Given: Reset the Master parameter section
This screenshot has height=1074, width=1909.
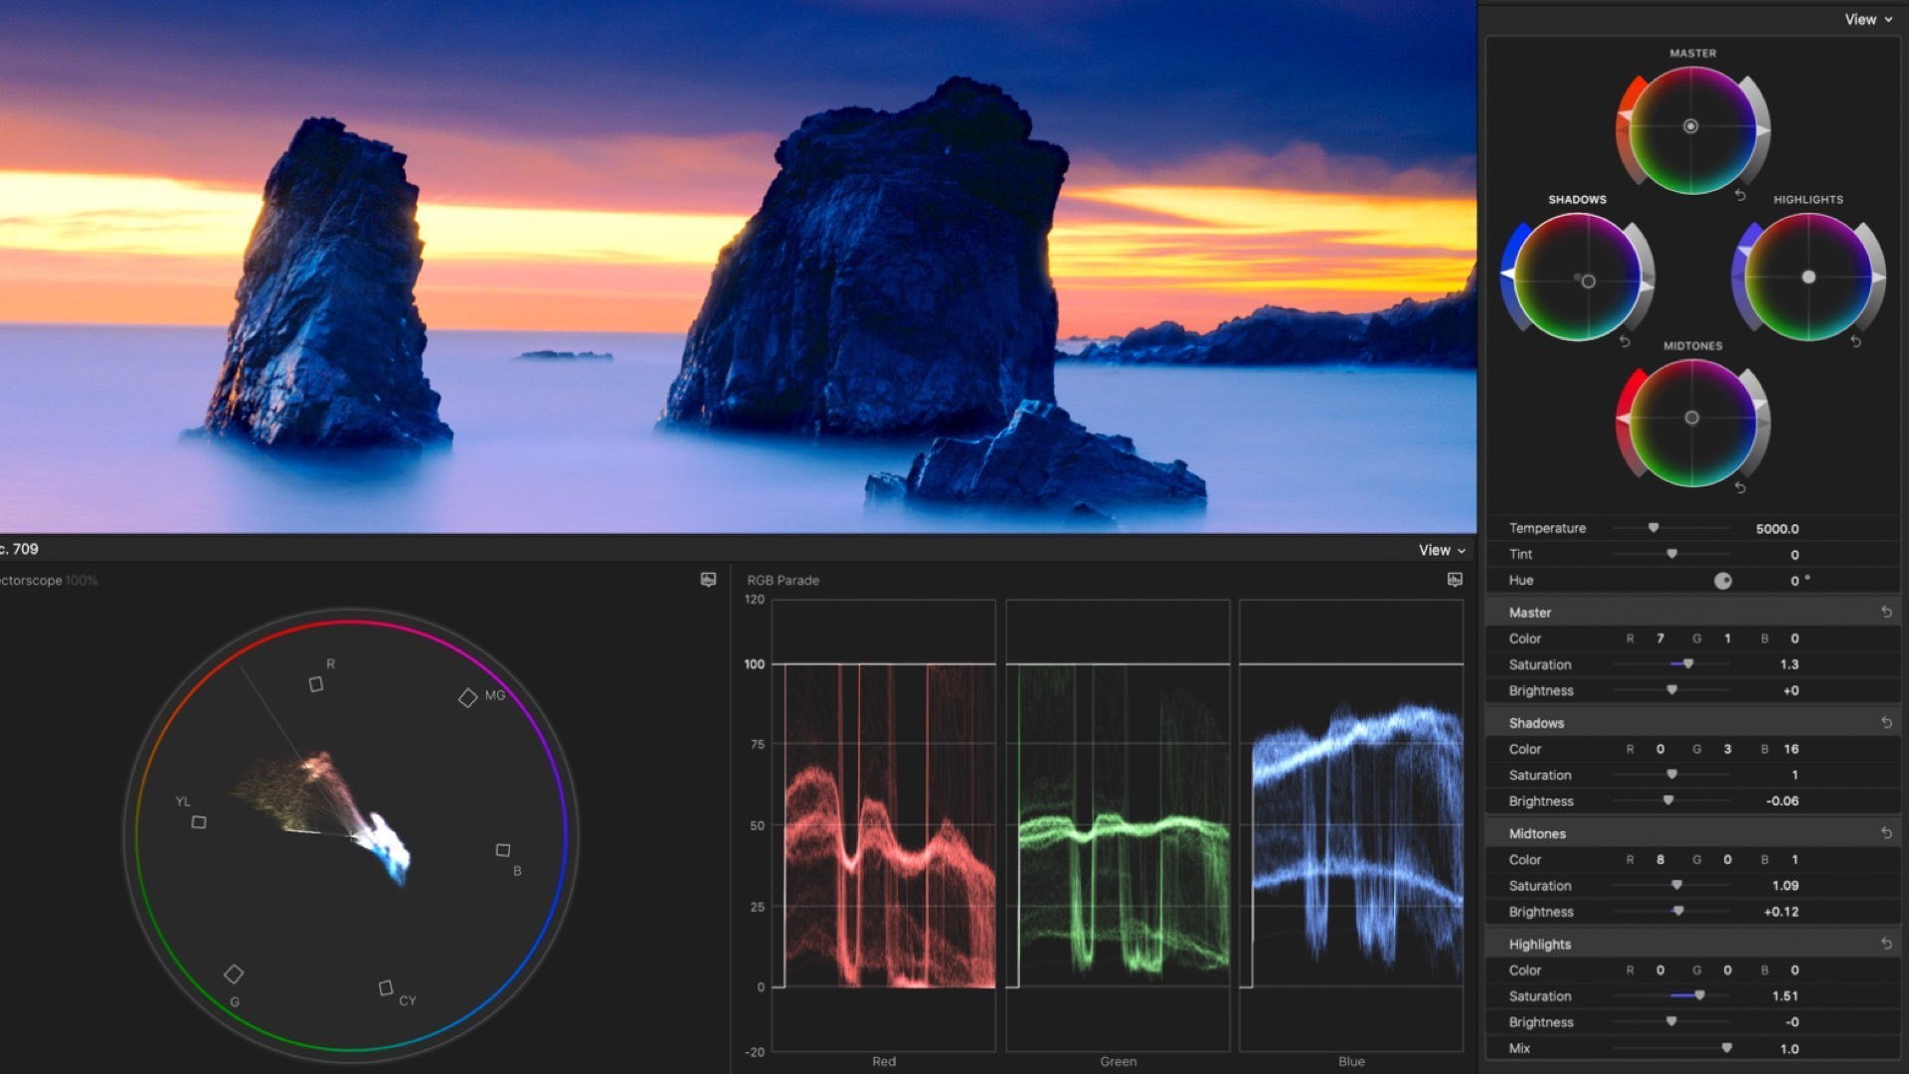Looking at the screenshot, I should tap(1886, 613).
